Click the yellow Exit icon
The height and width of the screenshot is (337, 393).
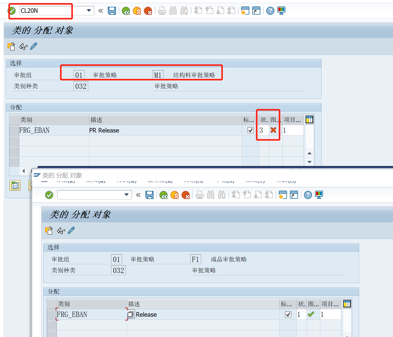click(x=137, y=11)
